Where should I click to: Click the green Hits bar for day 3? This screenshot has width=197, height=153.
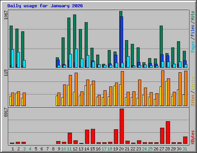click(x=23, y=46)
